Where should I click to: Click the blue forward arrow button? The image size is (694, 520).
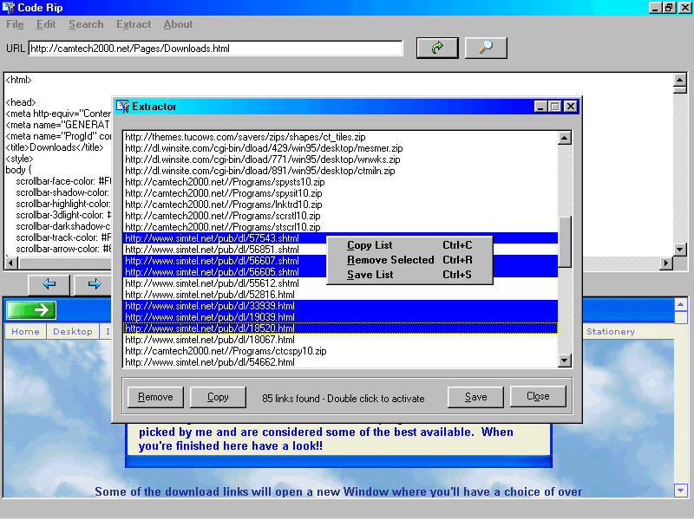95,284
